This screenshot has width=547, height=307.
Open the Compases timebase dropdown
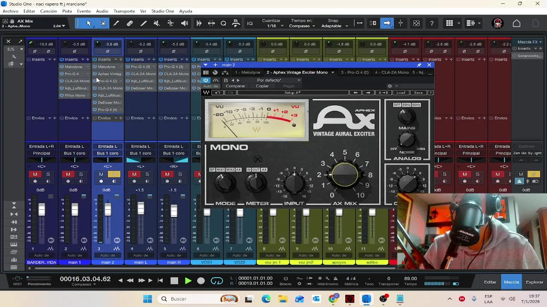[302, 26]
